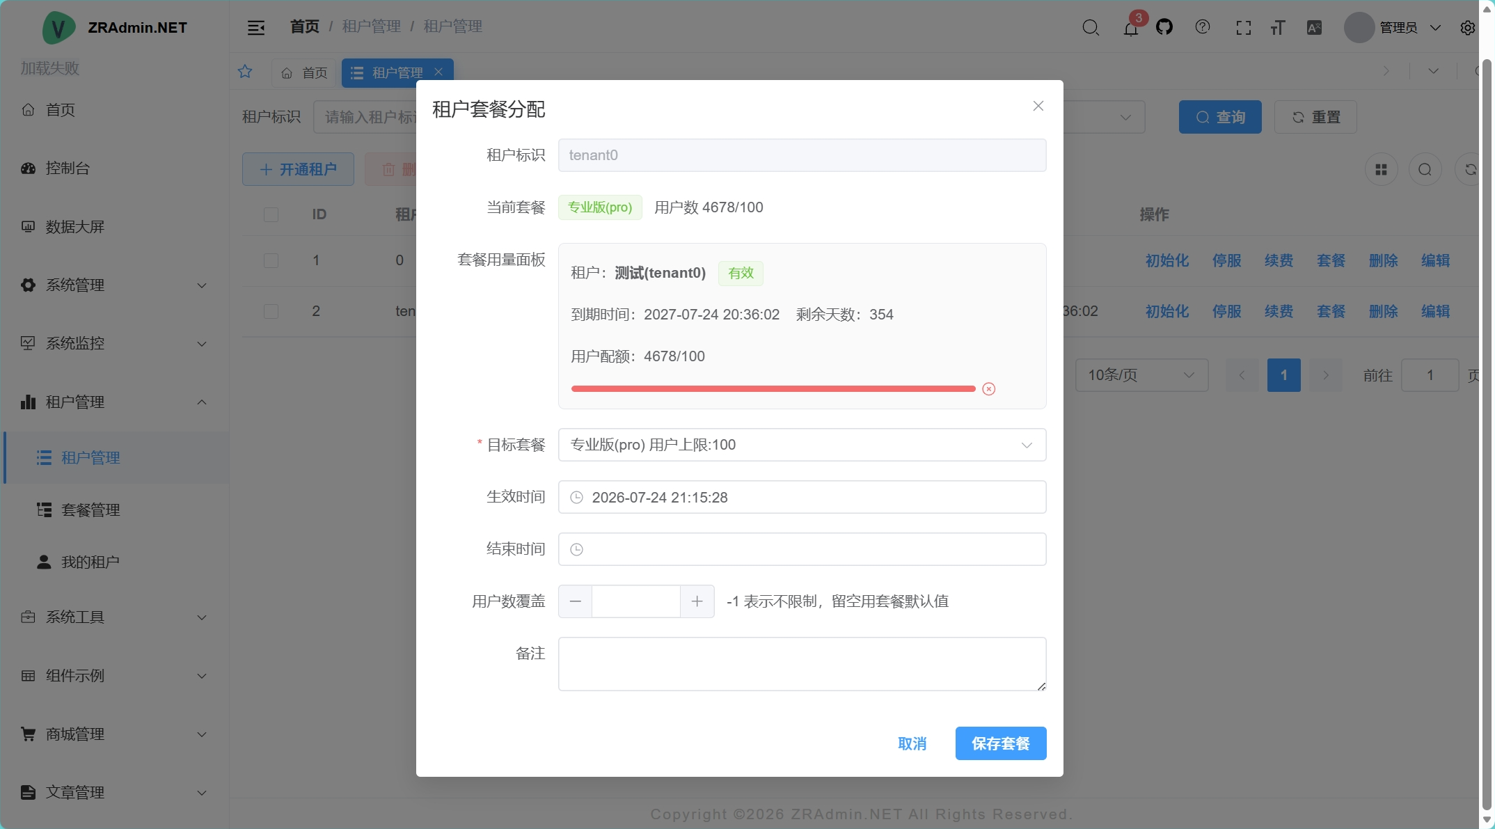Open the notifications bell icon

(1131, 28)
